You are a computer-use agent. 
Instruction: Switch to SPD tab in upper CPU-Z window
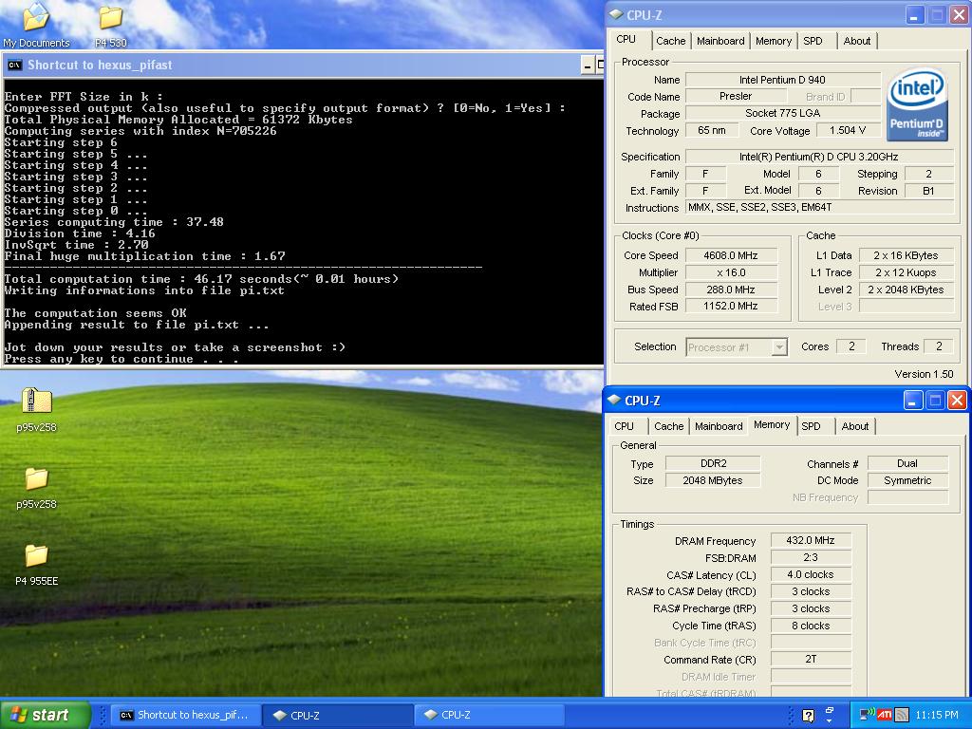[813, 41]
